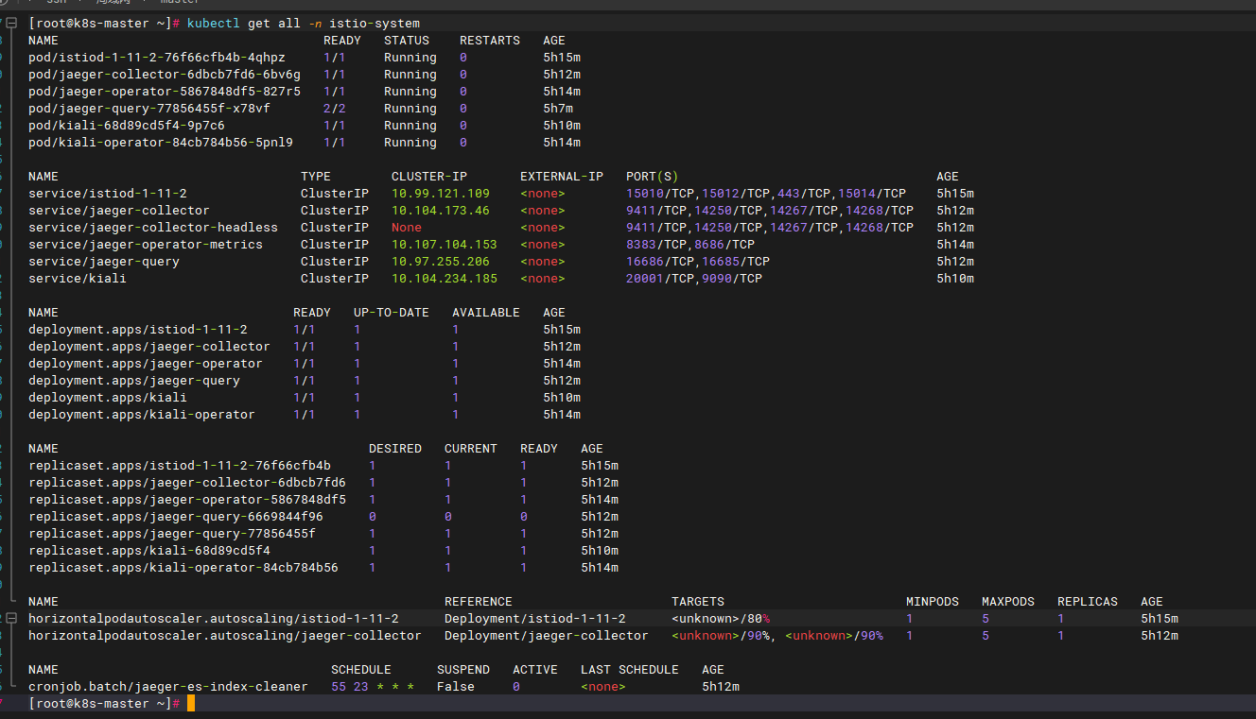1256x719 pixels.
Task: Select horizontalpodautoscaler.autoscaling/istiod-1-11-2
Action: (x=214, y=618)
